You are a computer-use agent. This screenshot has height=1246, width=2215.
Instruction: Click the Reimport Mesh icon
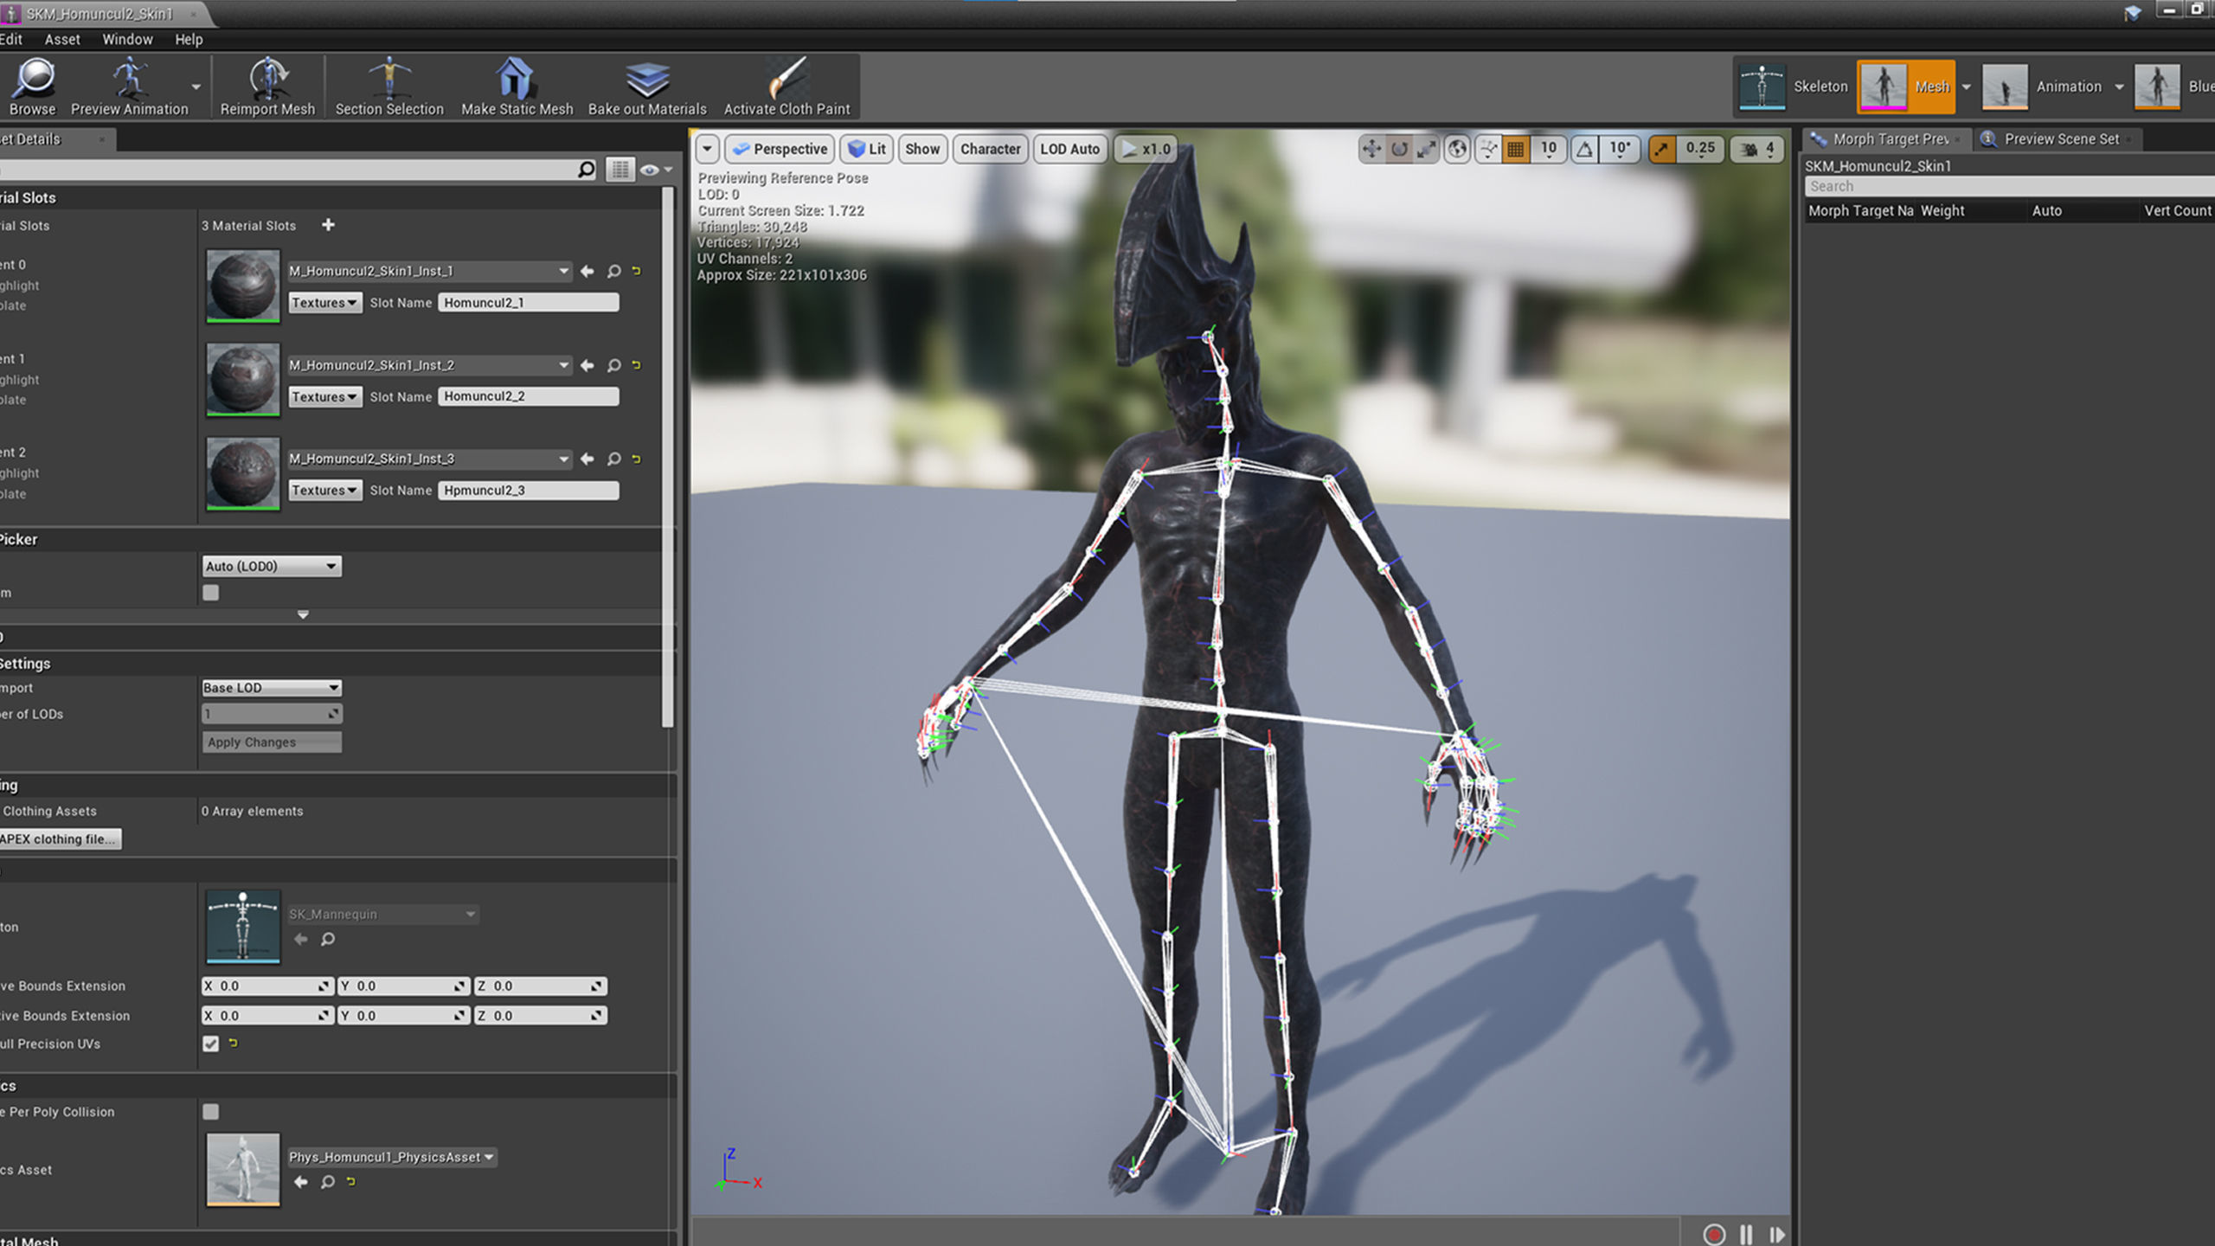pos(268,78)
